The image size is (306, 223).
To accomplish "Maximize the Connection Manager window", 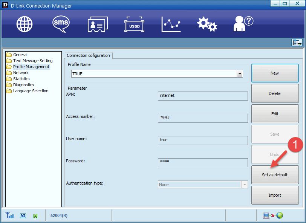I will (x=285, y=3).
